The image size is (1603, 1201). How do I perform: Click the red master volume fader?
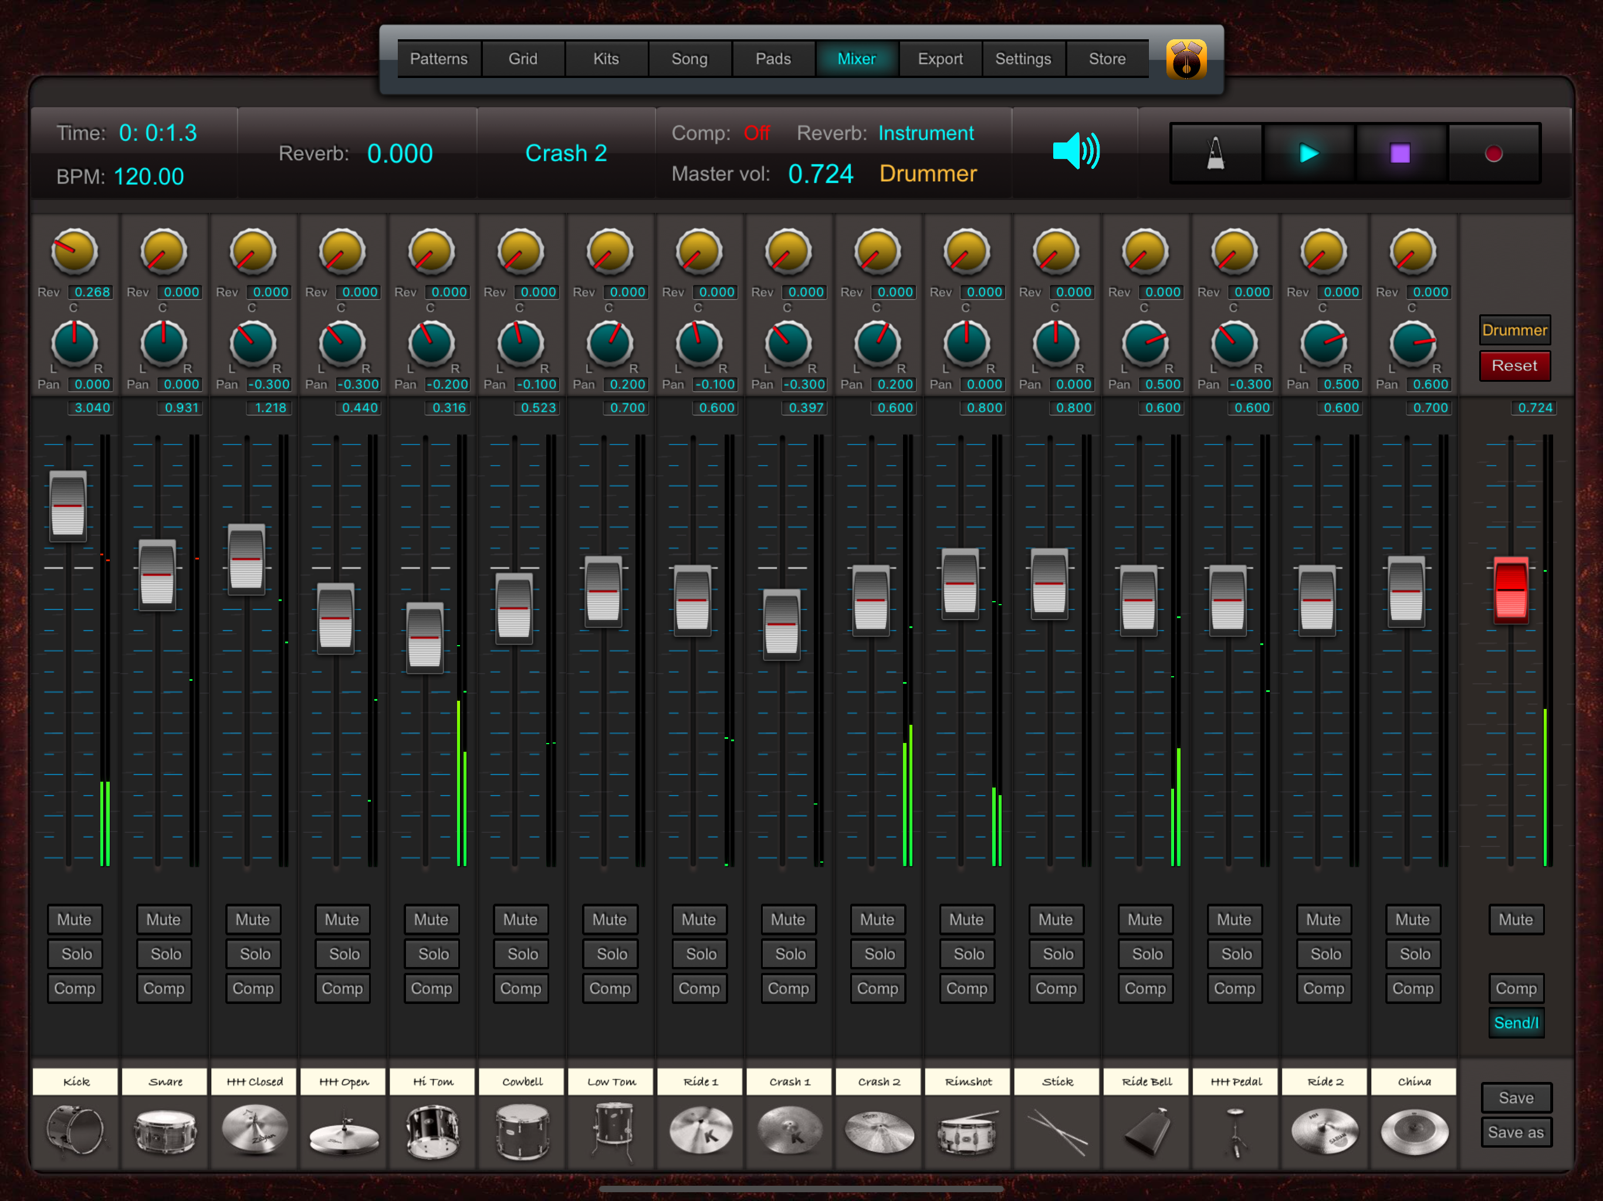pyautogui.click(x=1511, y=589)
